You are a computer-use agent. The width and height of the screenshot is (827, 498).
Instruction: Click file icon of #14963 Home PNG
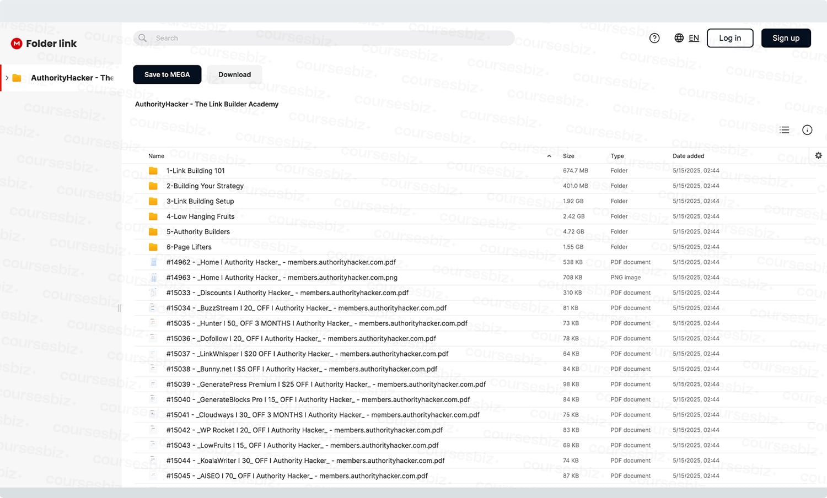pyautogui.click(x=153, y=278)
